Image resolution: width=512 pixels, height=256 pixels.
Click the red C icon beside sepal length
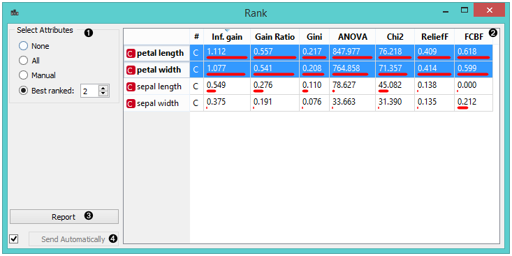pos(131,87)
